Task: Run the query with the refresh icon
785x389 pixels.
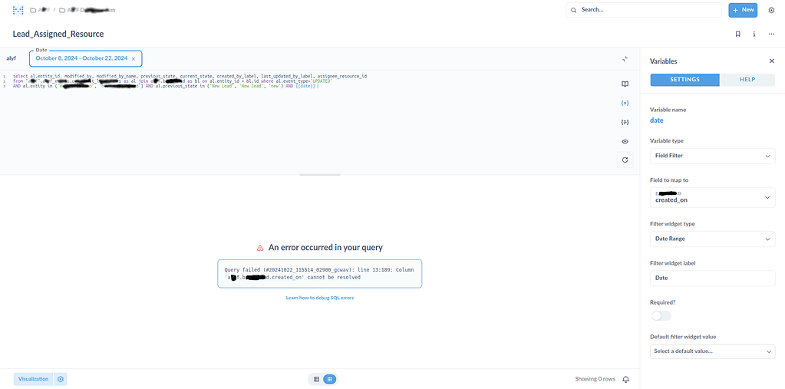Action: click(x=625, y=160)
